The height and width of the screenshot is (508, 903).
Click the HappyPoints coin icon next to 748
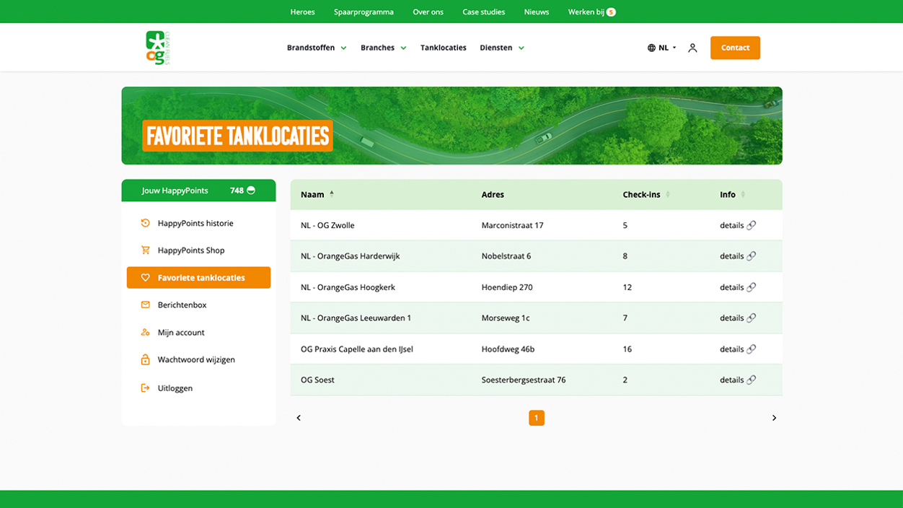coord(251,190)
